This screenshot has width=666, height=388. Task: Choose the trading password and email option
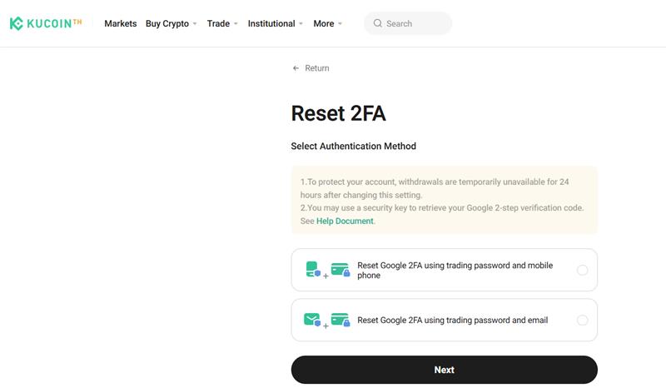coord(452,320)
